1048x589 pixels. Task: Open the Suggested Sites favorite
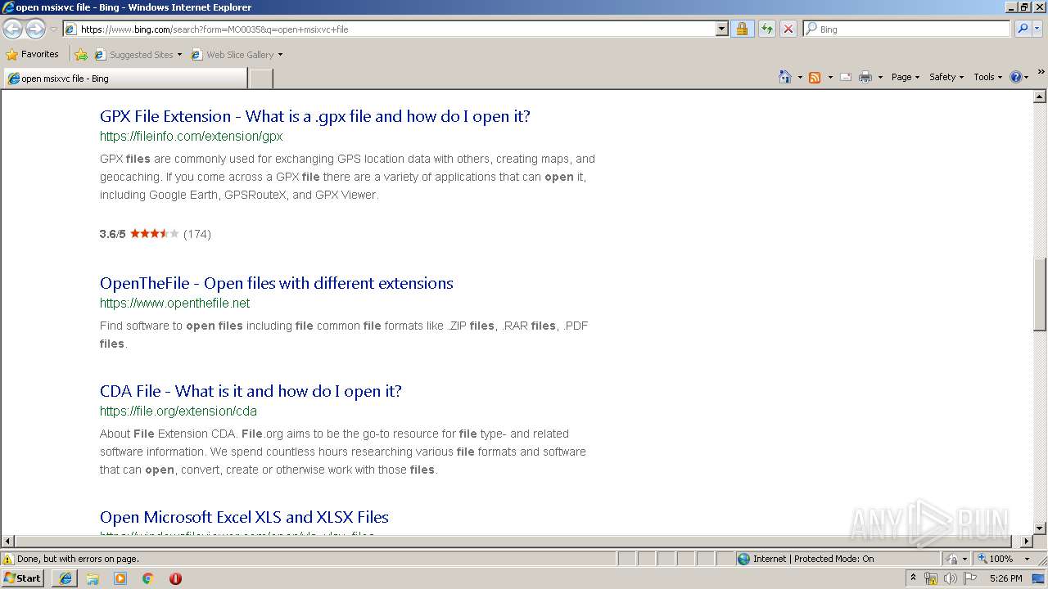point(138,55)
